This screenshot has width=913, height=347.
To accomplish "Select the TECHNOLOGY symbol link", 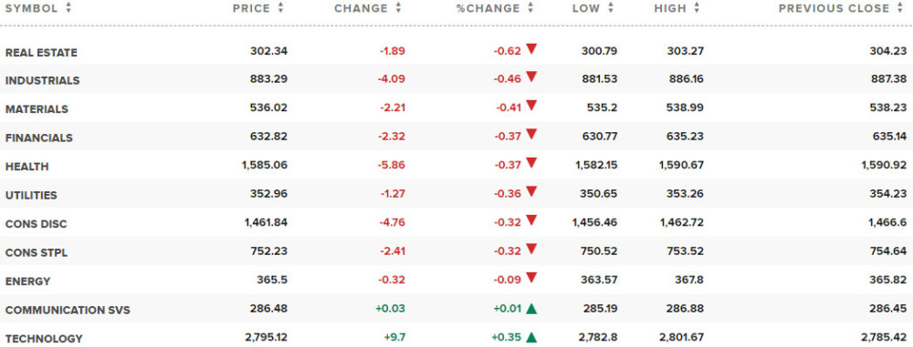I will click(x=44, y=339).
